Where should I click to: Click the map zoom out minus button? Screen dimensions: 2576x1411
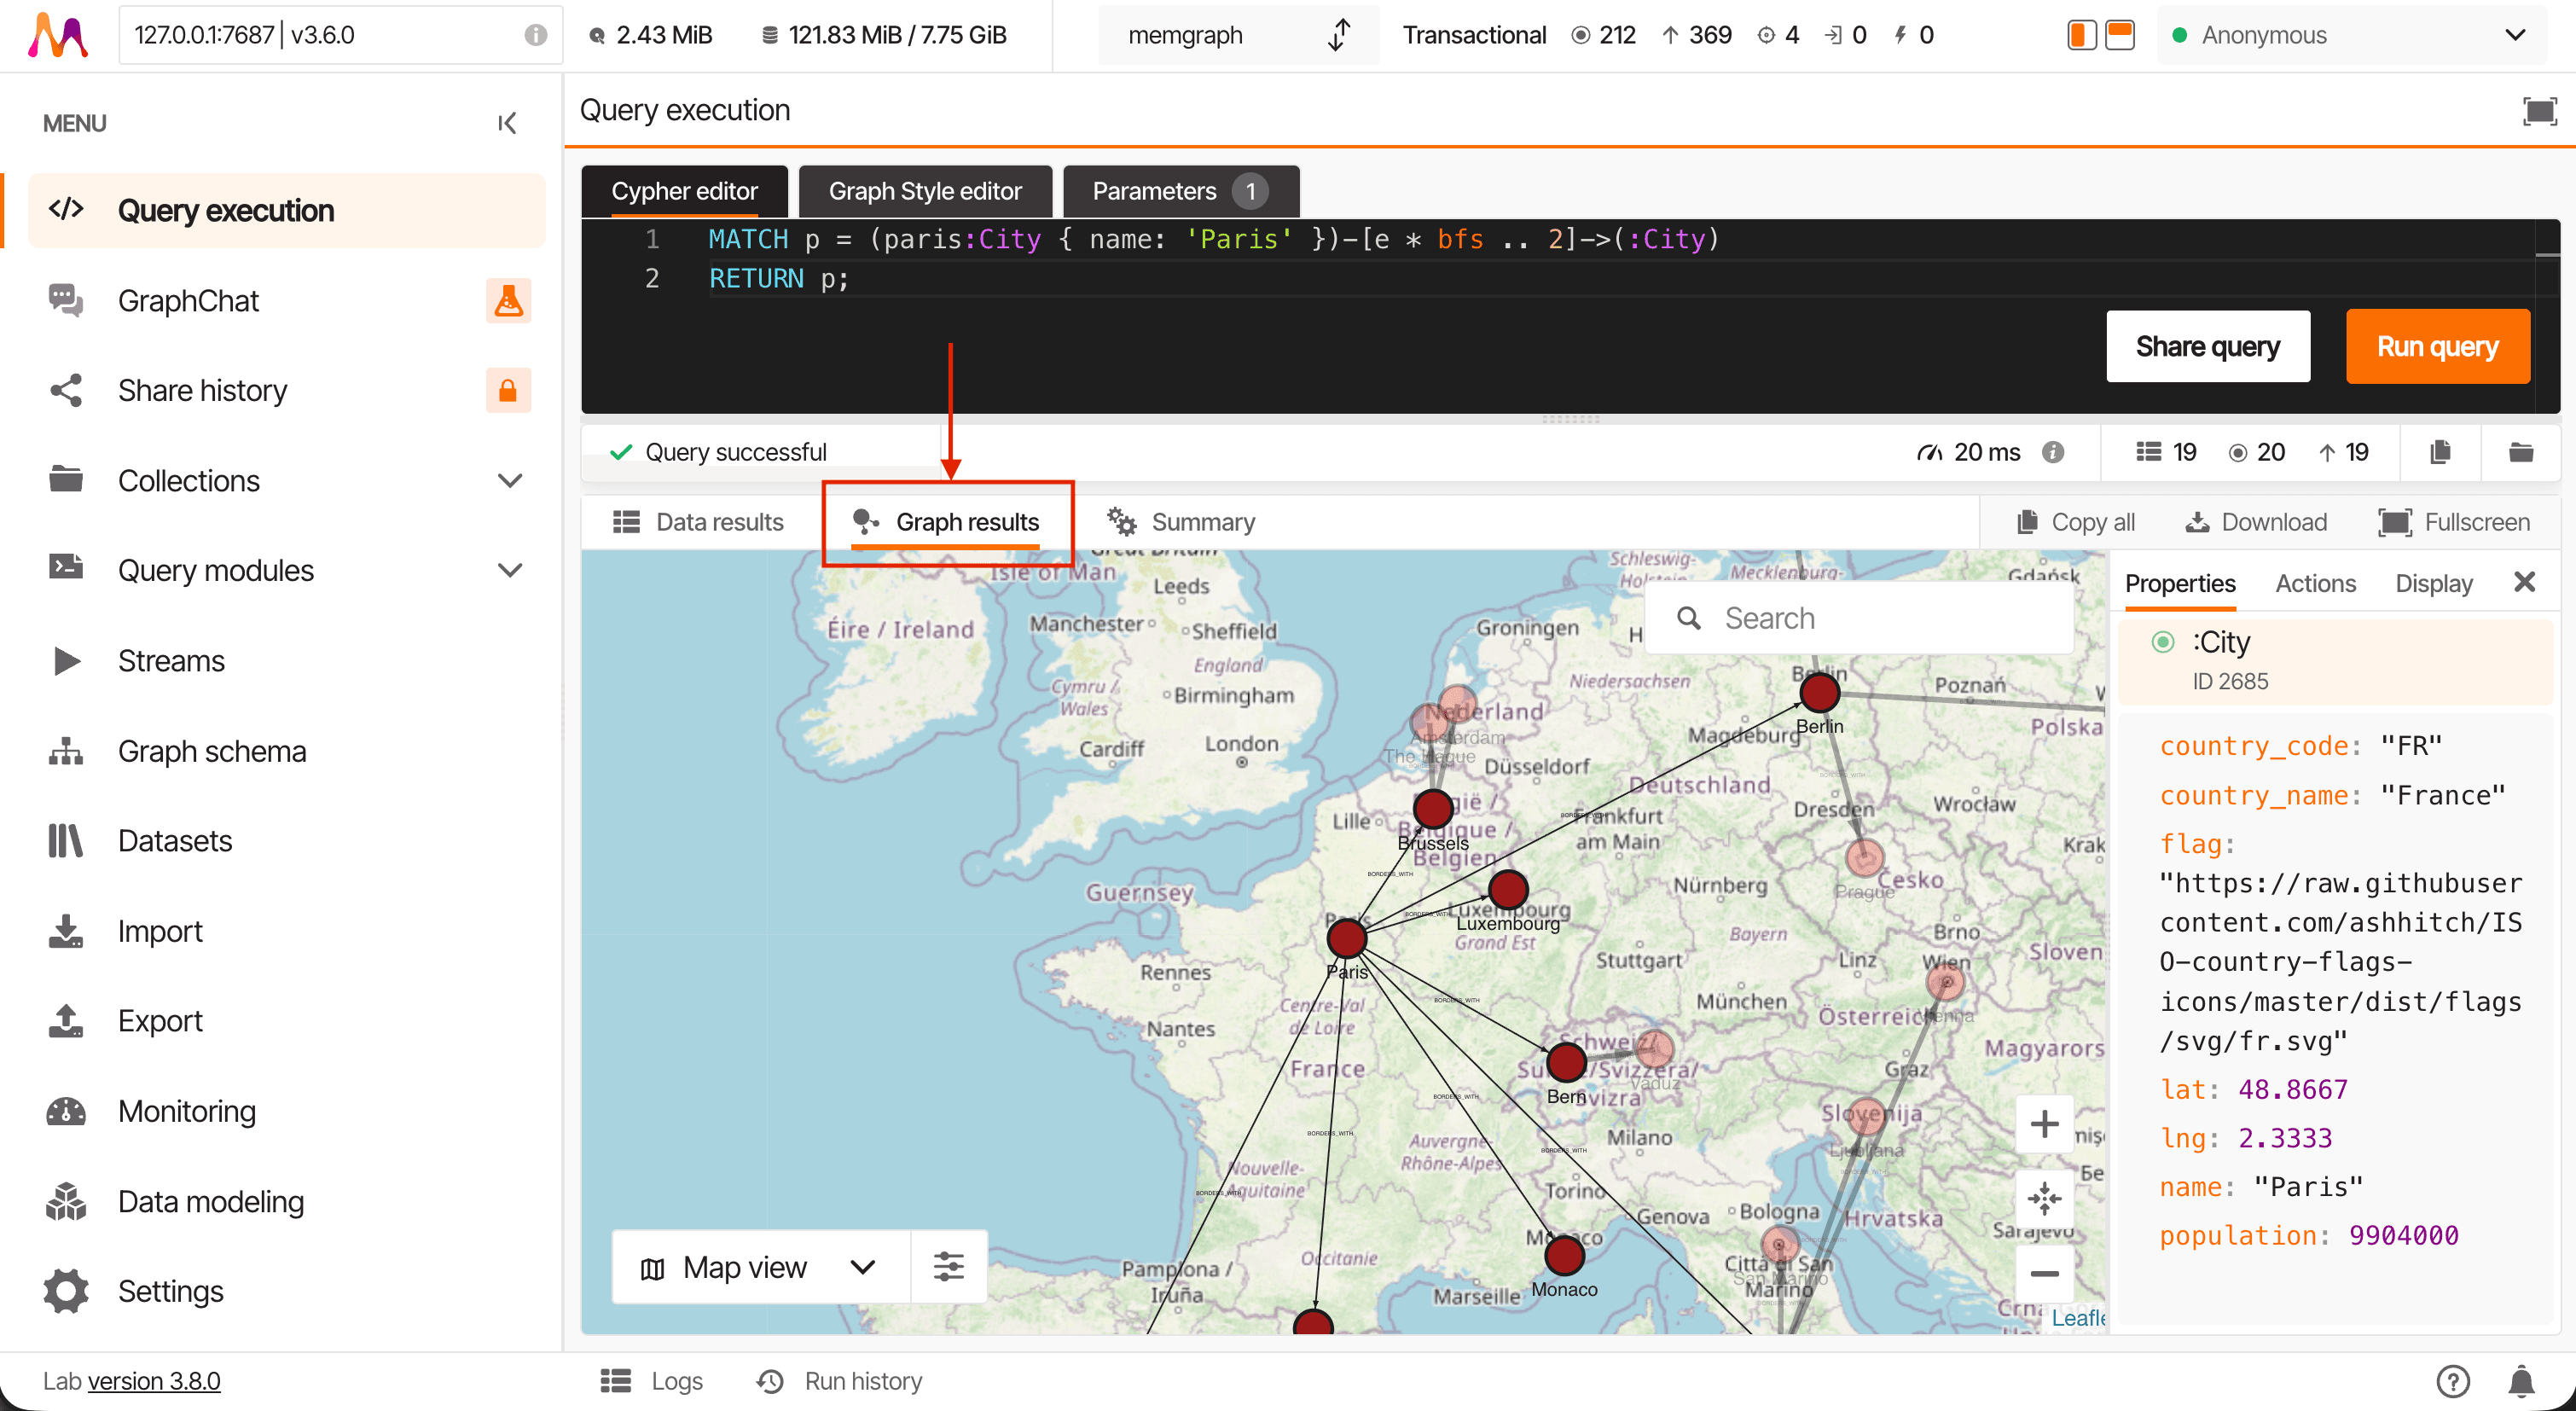2044,1273
